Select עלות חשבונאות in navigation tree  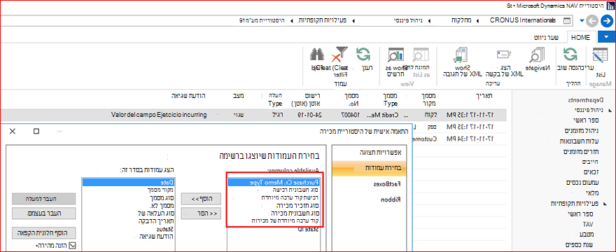[x=579, y=141]
